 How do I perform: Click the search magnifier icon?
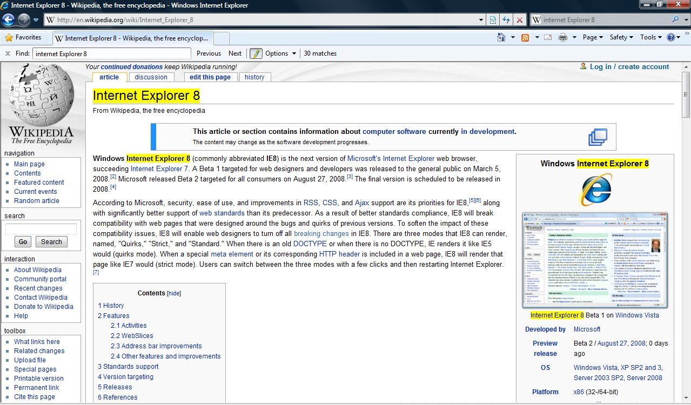[x=676, y=20]
